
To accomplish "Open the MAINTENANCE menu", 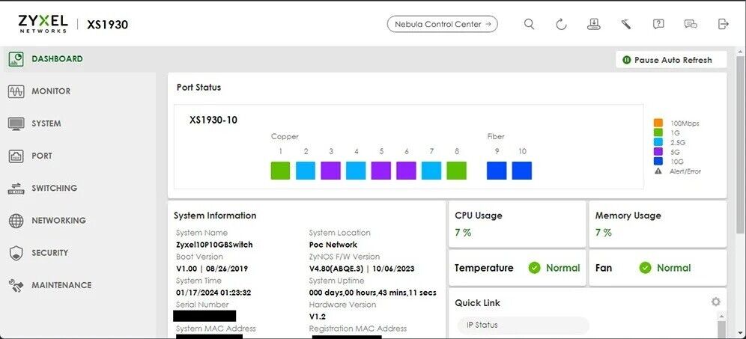I will pos(61,285).
